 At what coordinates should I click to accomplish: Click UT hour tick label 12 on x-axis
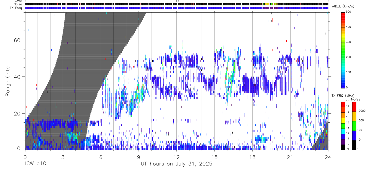pyautogui.click(x=176, y=157)
